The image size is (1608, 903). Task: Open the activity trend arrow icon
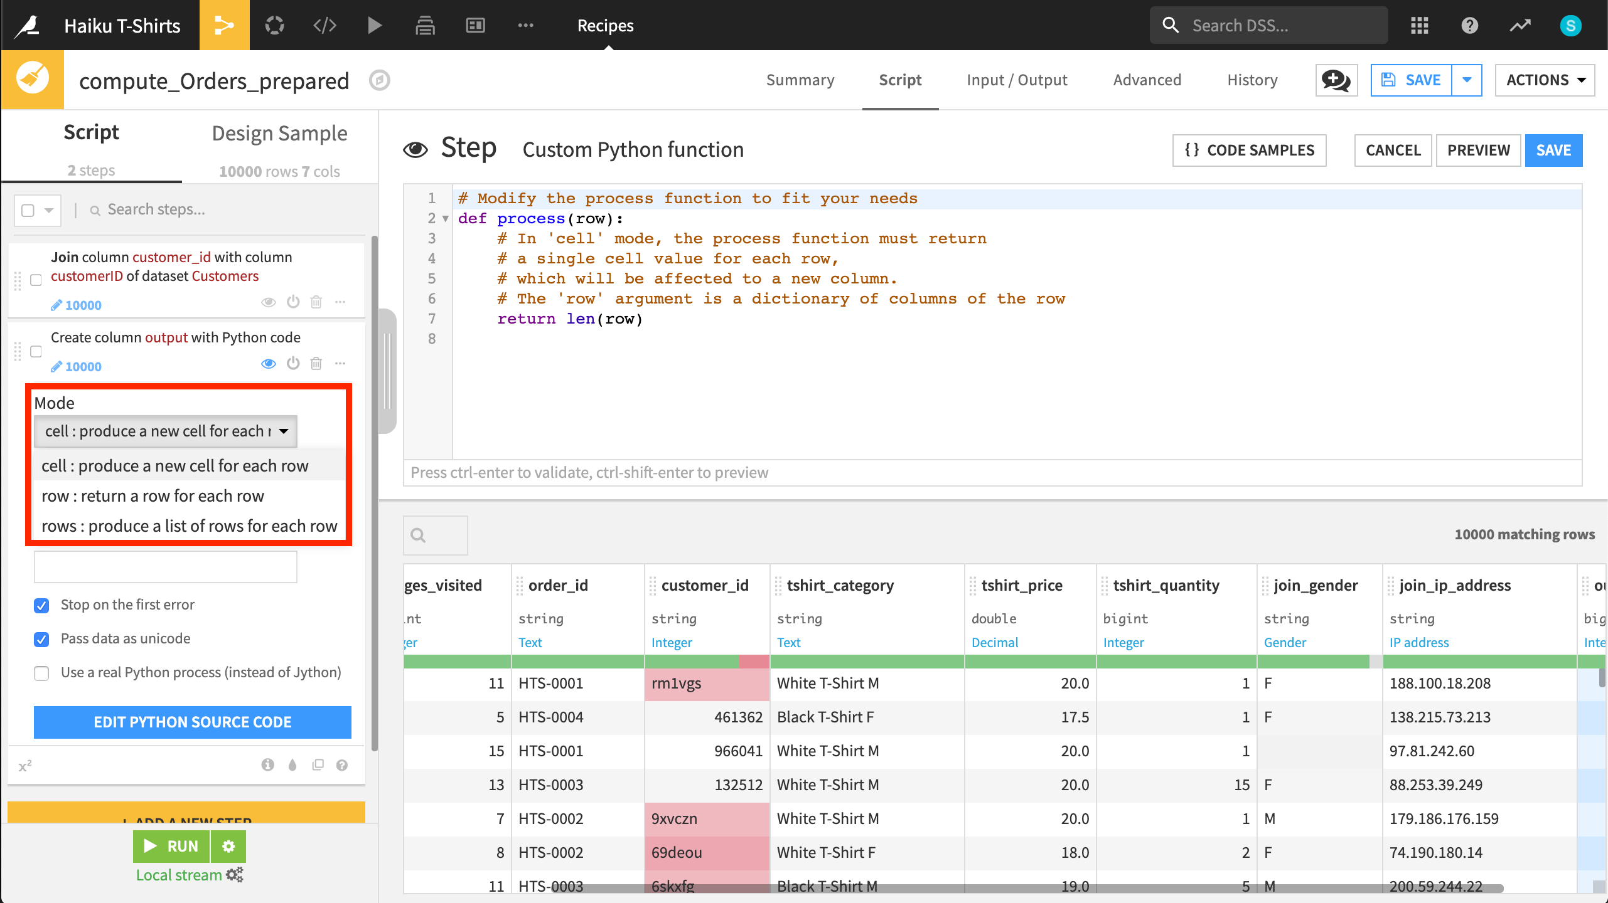1520,25
